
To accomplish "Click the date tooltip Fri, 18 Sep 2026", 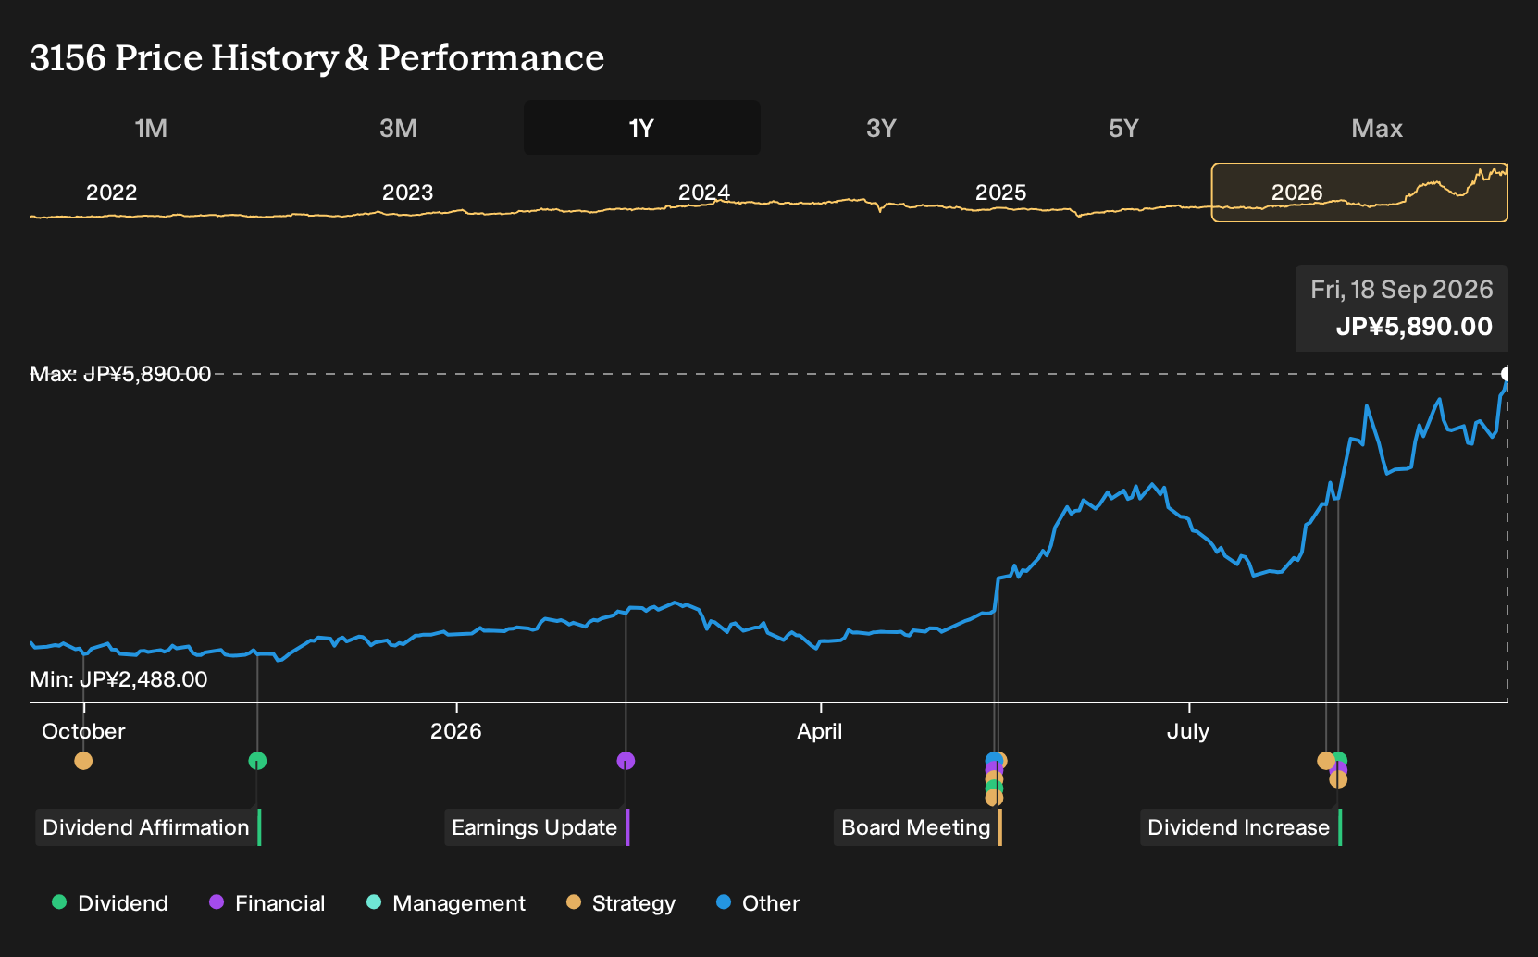I will 1401,290.
